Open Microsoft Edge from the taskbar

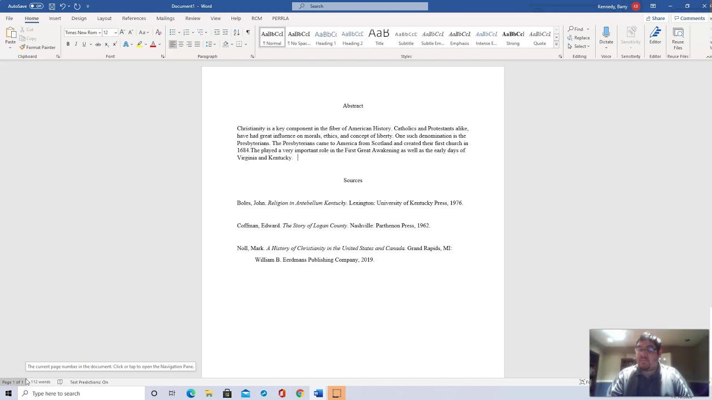(191, 393)
